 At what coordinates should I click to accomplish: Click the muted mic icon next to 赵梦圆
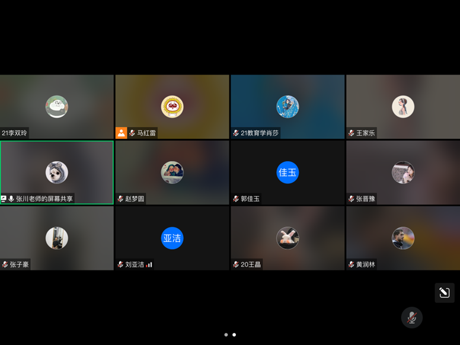click(120, 199)
